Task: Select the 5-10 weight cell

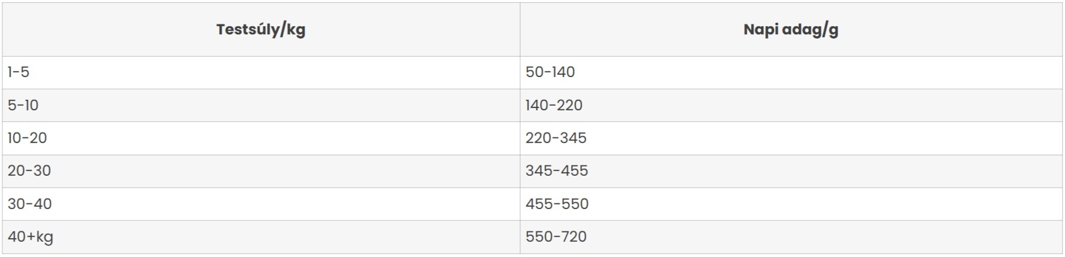Action: click(261, 105)
